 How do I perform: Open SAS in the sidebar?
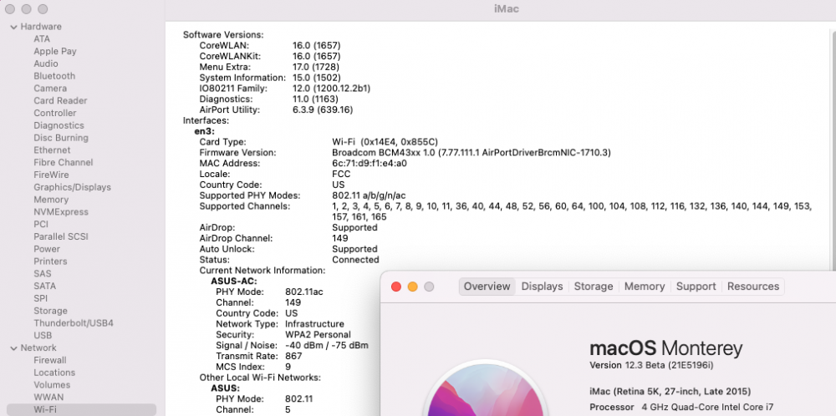(43, 273)
